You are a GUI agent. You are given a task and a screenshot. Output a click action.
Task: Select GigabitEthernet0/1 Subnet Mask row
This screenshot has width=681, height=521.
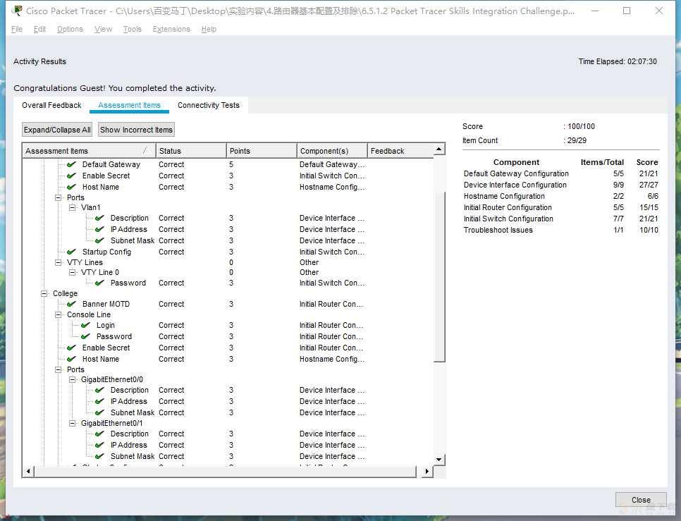[x=228, y=456]
